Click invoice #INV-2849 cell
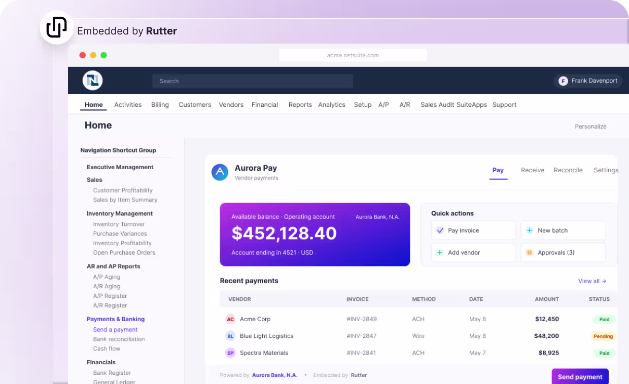 362,319
